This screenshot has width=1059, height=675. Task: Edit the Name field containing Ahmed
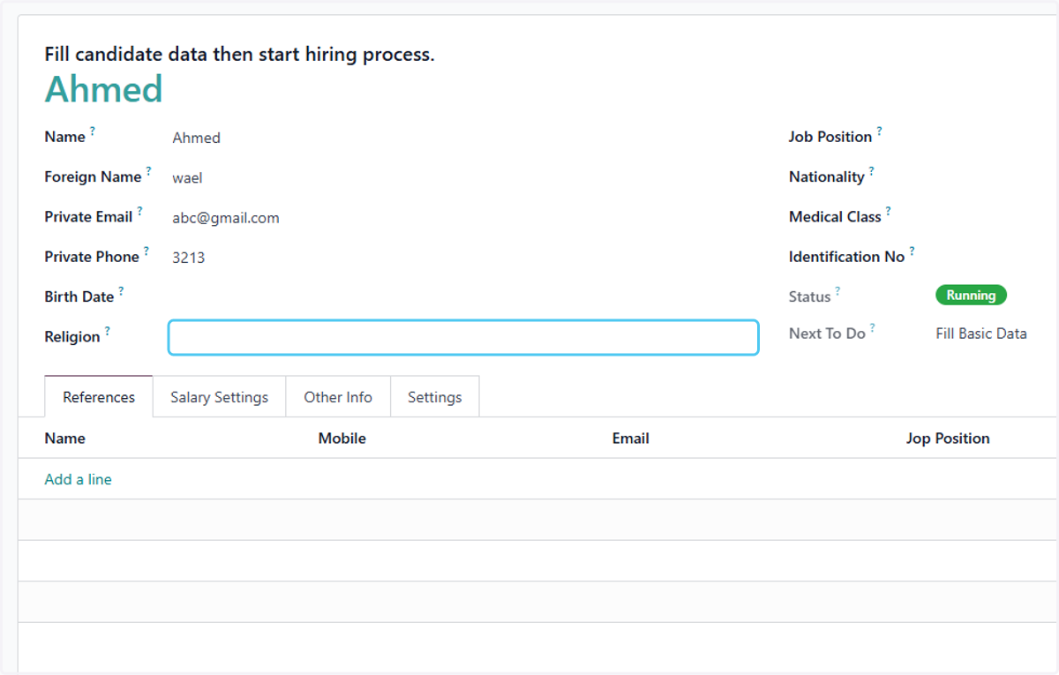point(463,138)
